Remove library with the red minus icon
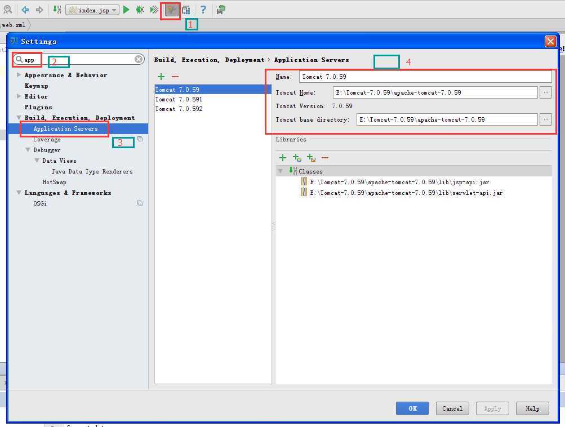The width and height of the screenshot is (565, 427). (325, 158)
